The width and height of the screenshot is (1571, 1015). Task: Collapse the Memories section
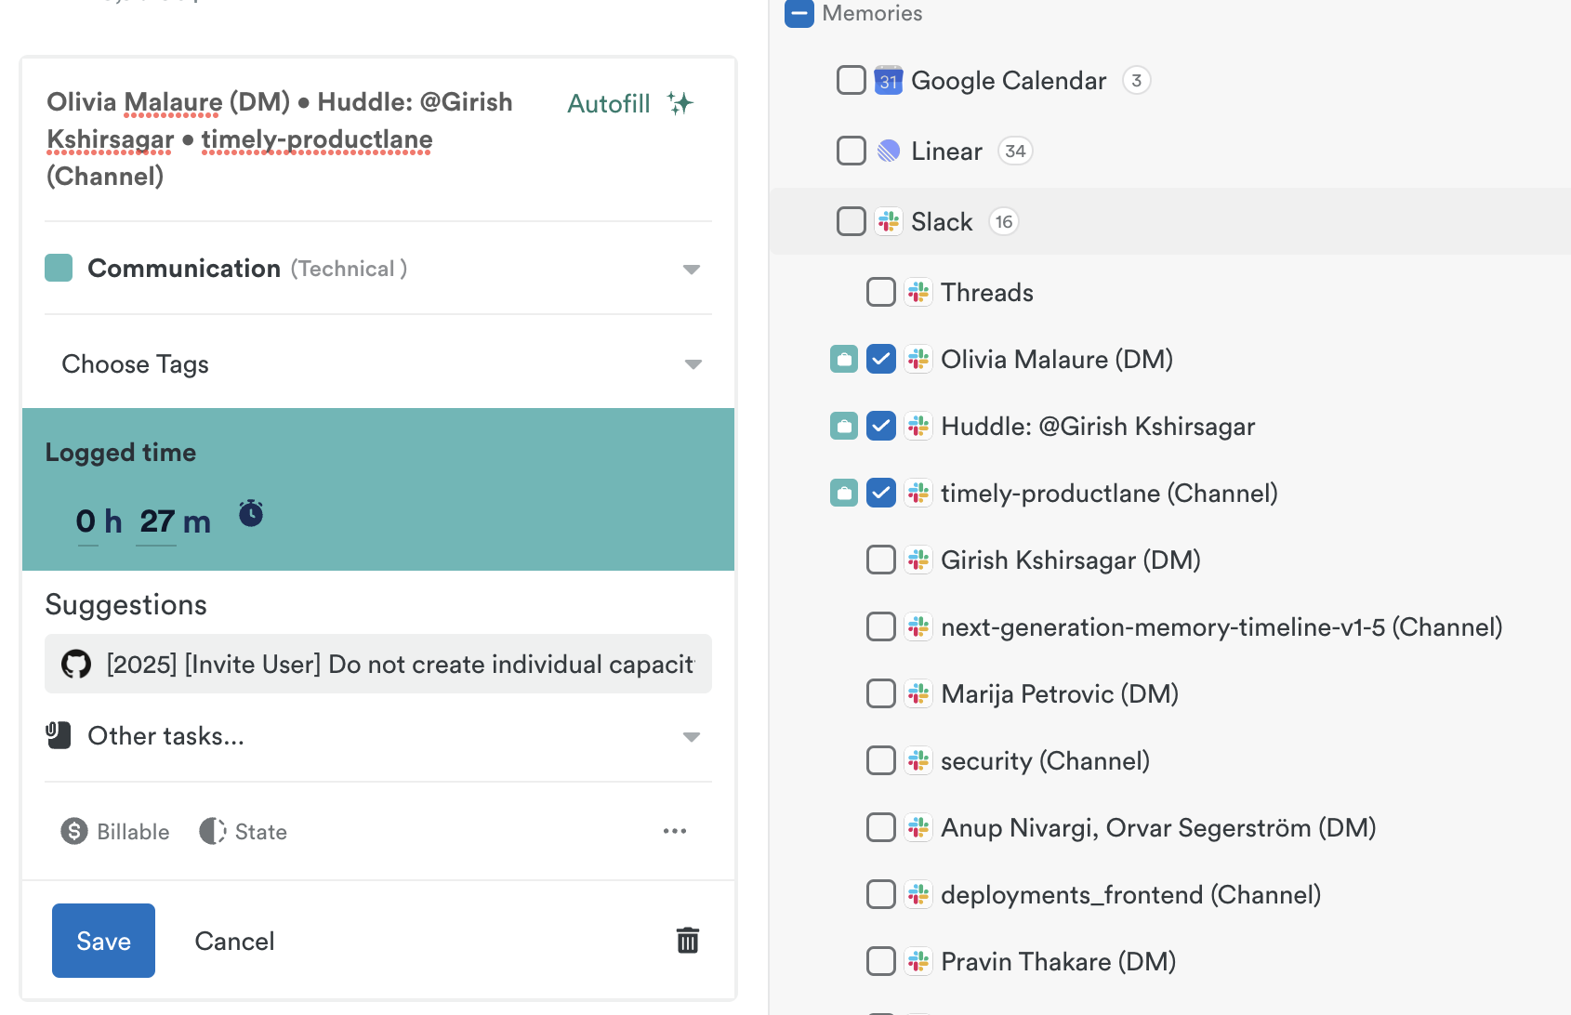(799, 14)
